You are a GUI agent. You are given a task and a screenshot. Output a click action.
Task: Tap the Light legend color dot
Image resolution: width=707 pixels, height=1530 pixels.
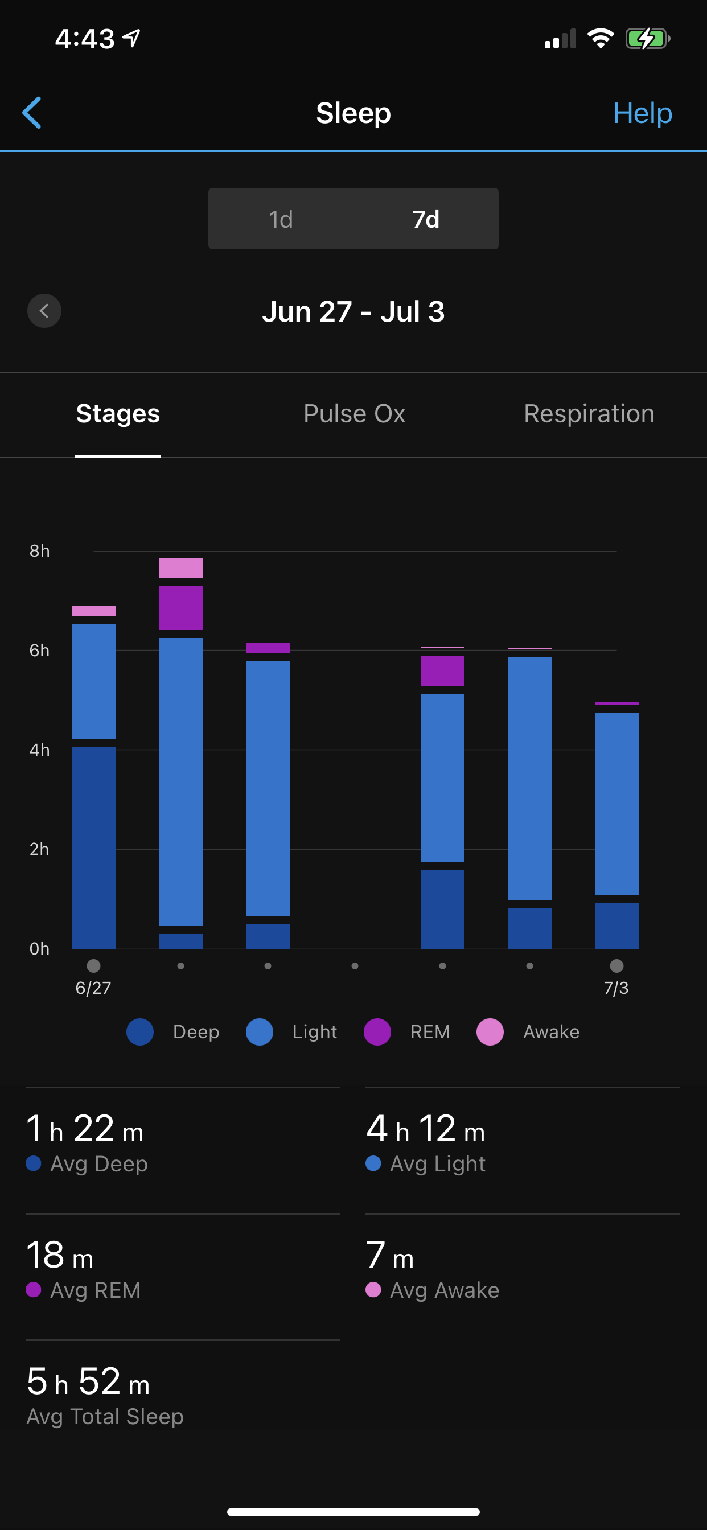[x=260, y=1032]
